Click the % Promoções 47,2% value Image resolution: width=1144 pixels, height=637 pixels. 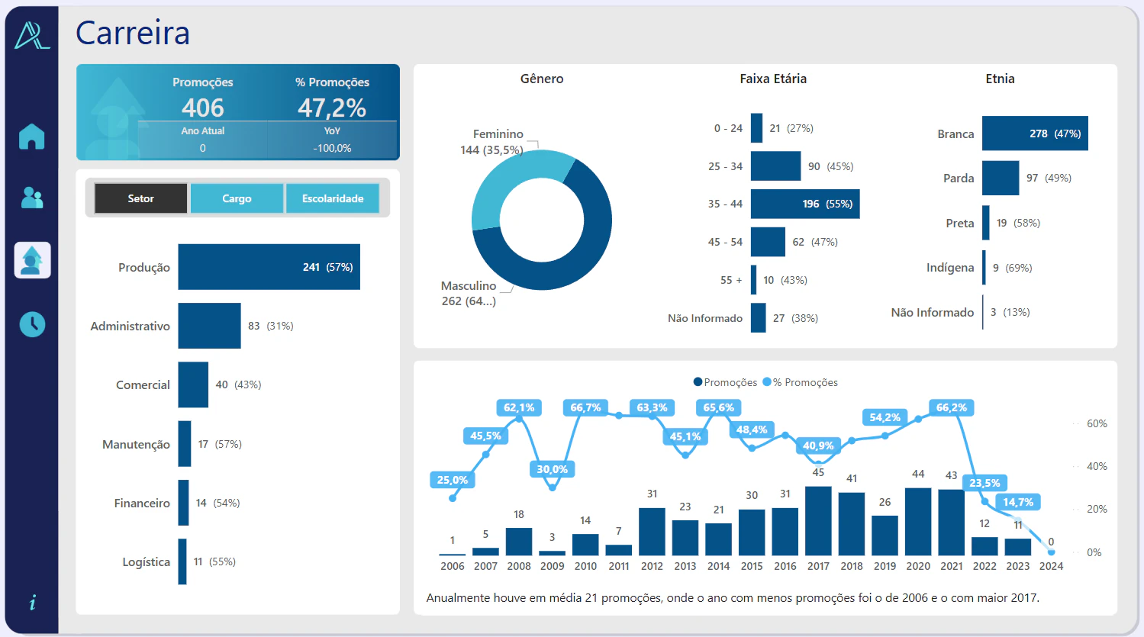pyautogui.click(x=332, y=108)
